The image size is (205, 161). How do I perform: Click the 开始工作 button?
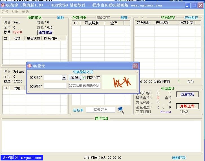coord(187,106)
